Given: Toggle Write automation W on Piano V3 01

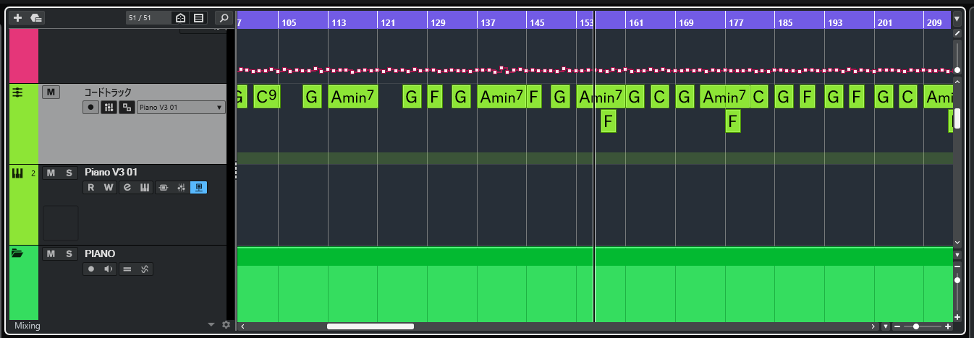Looking at the screenshot, I should click(108, 188).
